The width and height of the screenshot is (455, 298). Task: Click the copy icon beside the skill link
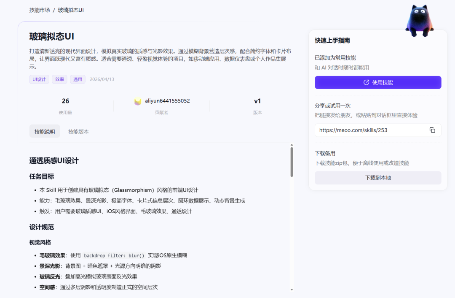point(432,130)
